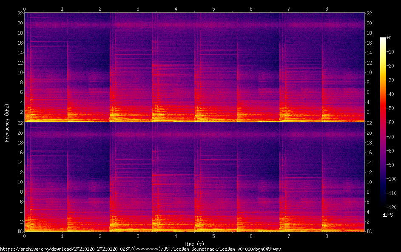
Task: Select the +0 label atop the color scale
Action: click(389, 38)
